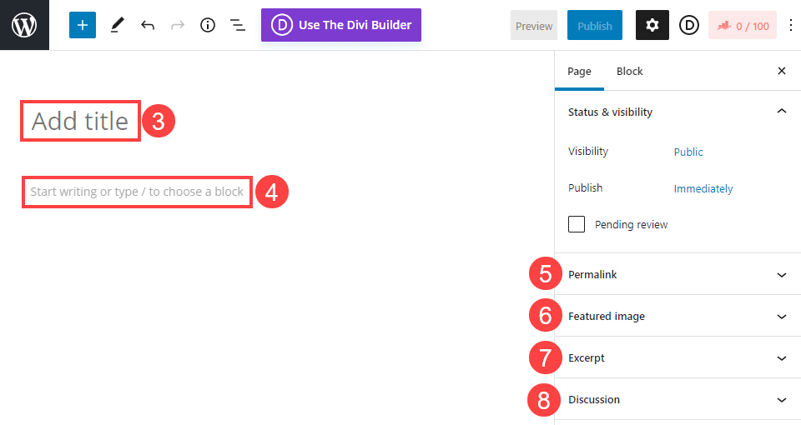
Task: Switch to the Block tab
Action: 629,72
